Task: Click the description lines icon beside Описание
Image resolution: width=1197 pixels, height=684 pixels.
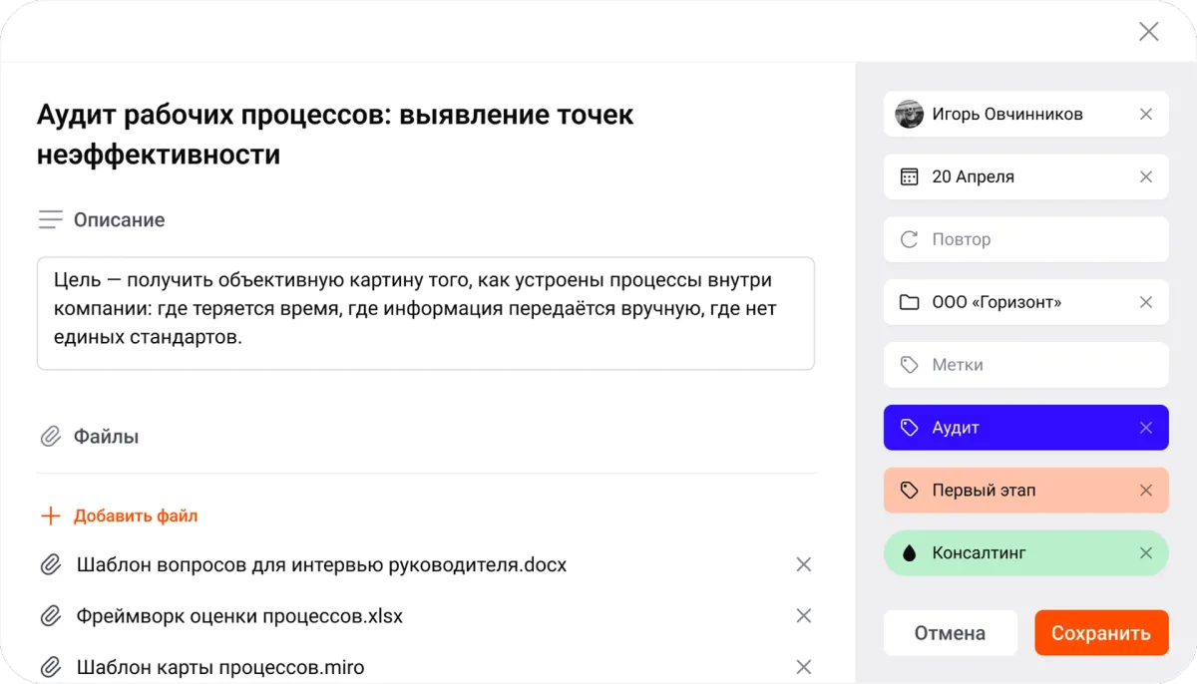Action: (x=50, y=219)
